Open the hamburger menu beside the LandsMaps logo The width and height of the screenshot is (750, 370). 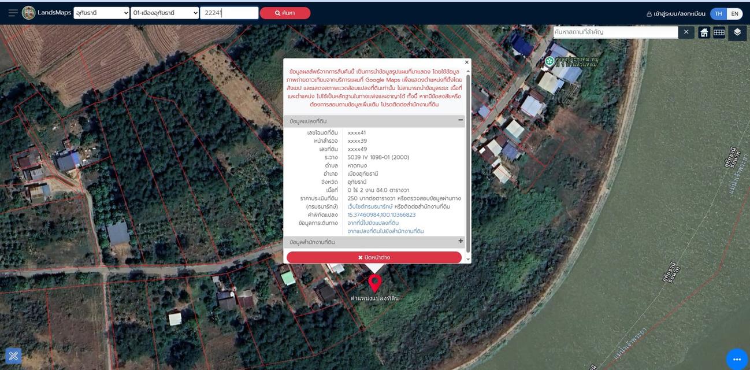(x=13, y=13)
